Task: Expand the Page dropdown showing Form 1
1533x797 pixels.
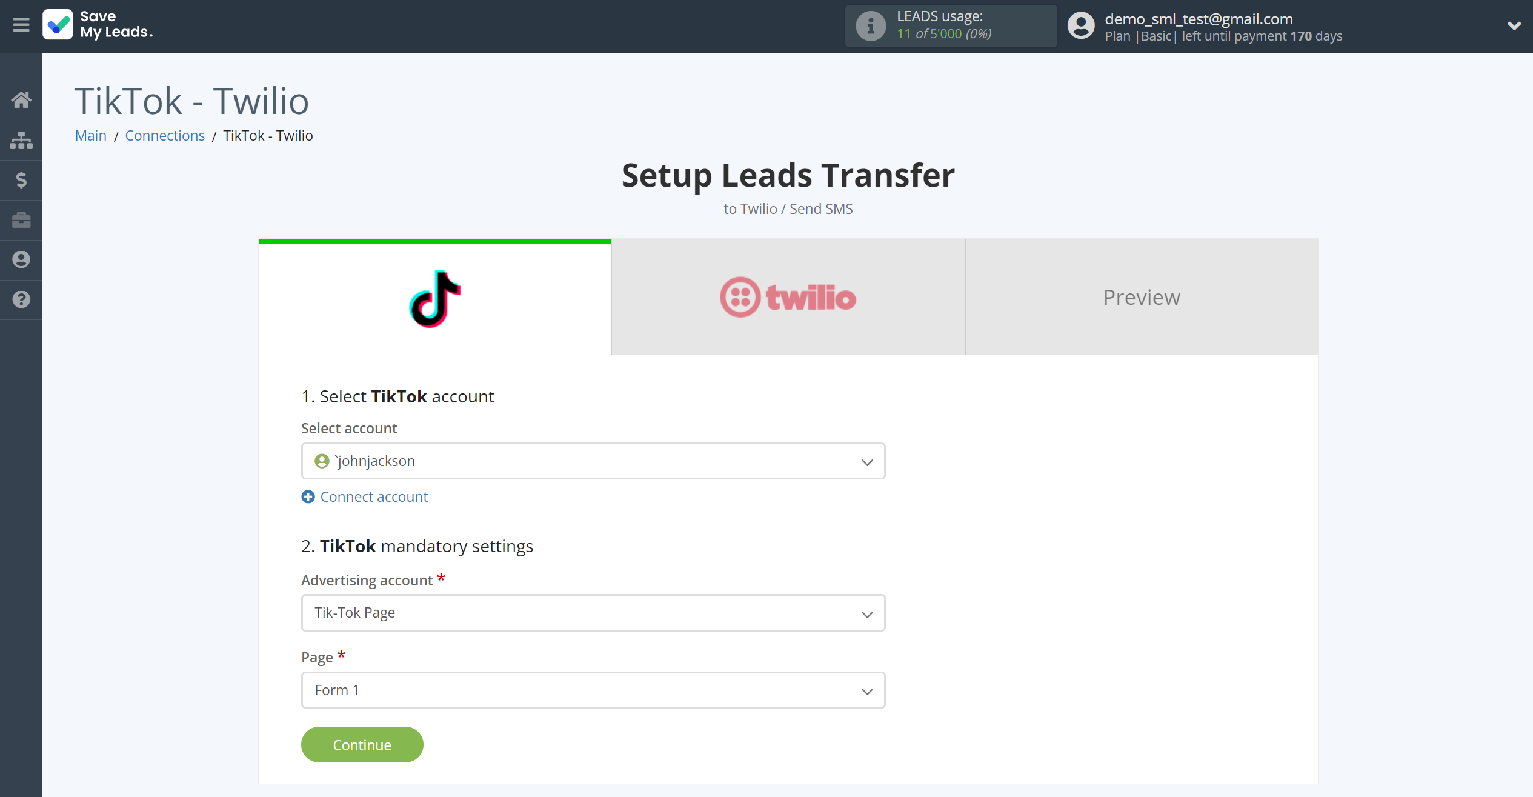Action: (593, 690)
